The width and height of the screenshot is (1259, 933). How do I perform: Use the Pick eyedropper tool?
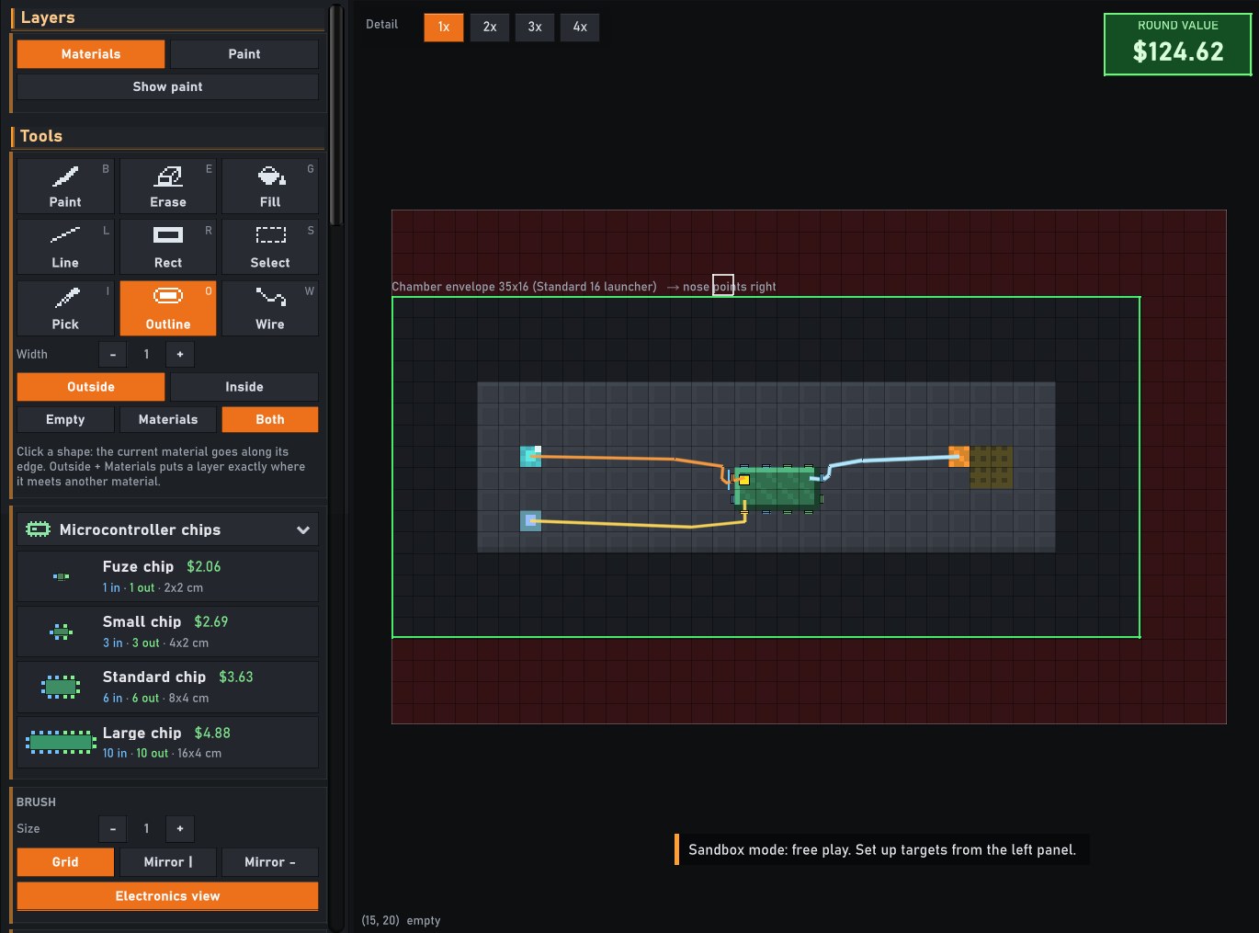click(x=65, y=309)
